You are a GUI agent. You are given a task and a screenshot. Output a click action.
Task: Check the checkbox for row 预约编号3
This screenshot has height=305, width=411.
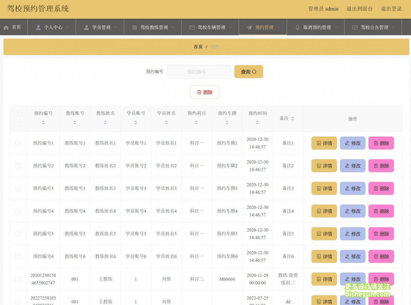tap(18, 188)
